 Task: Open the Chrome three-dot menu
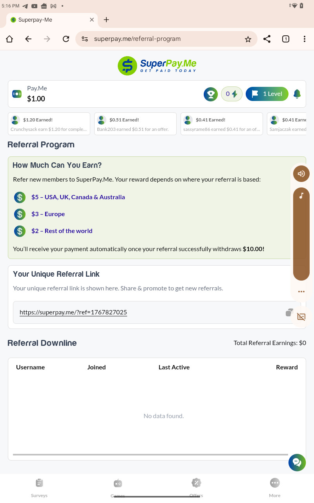305,39
